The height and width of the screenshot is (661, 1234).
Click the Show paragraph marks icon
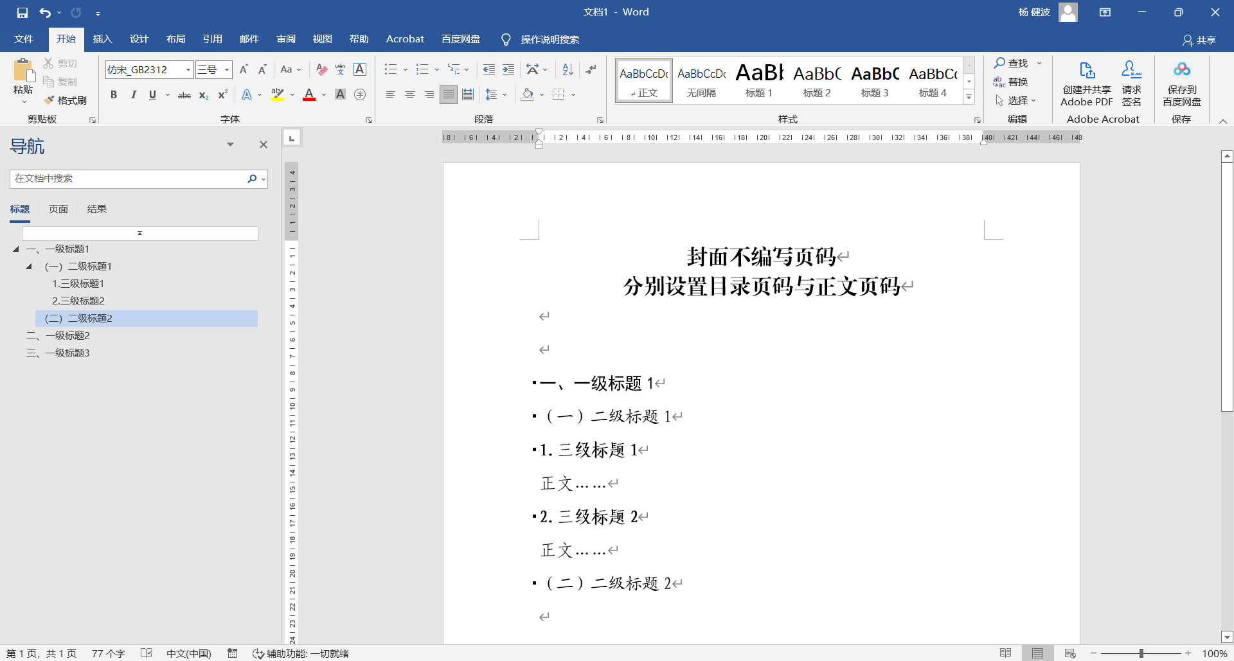coord(591,69)
